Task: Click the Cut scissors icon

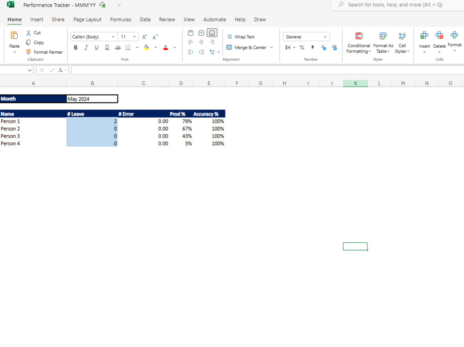Action: pos(28,33)
